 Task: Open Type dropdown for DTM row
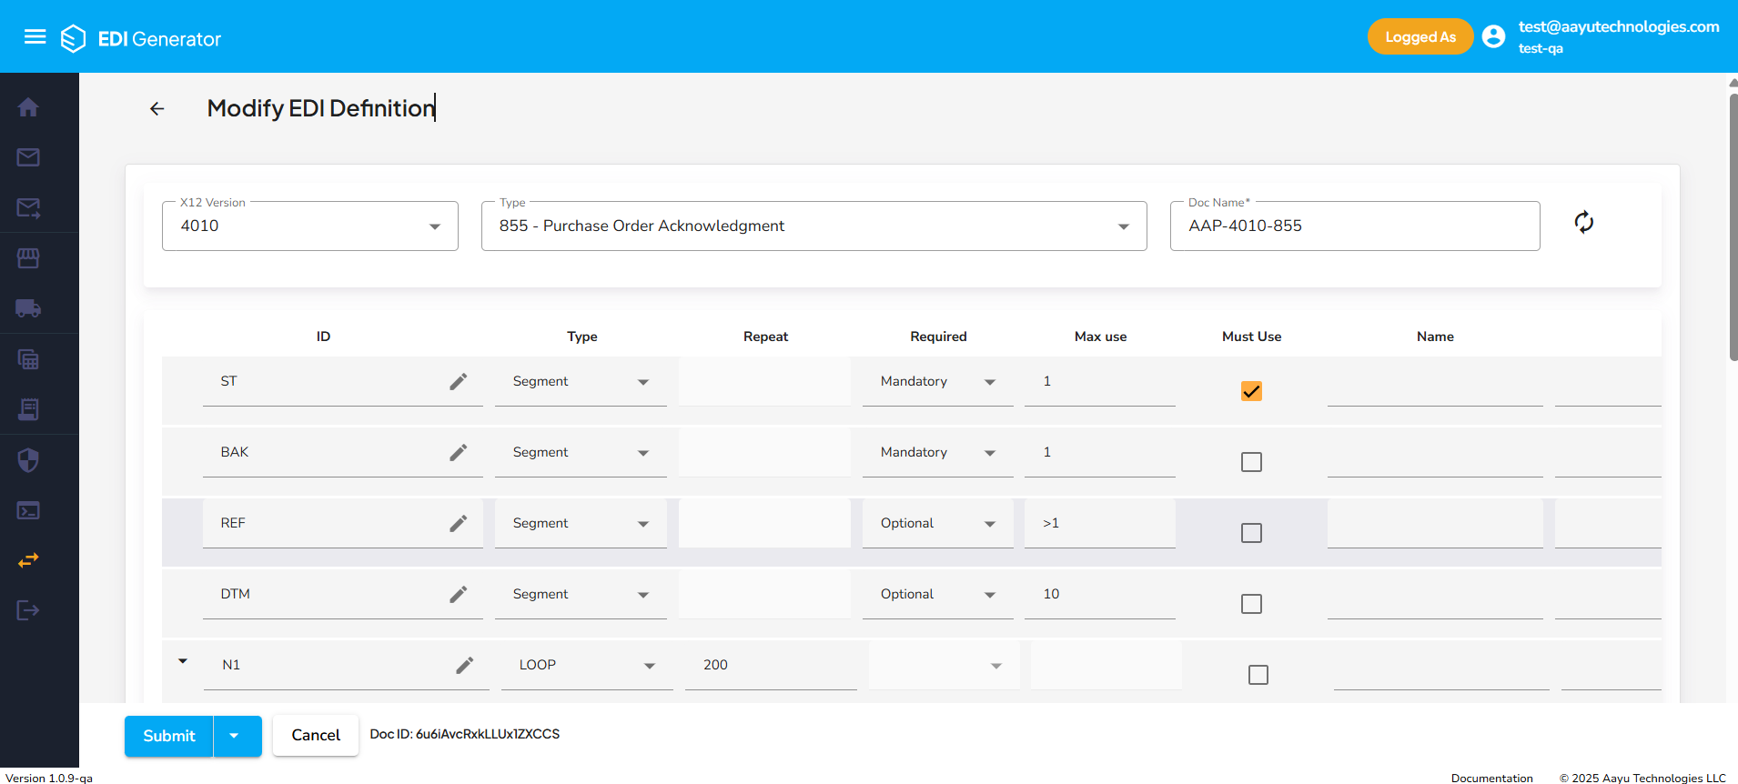(581, 594)
